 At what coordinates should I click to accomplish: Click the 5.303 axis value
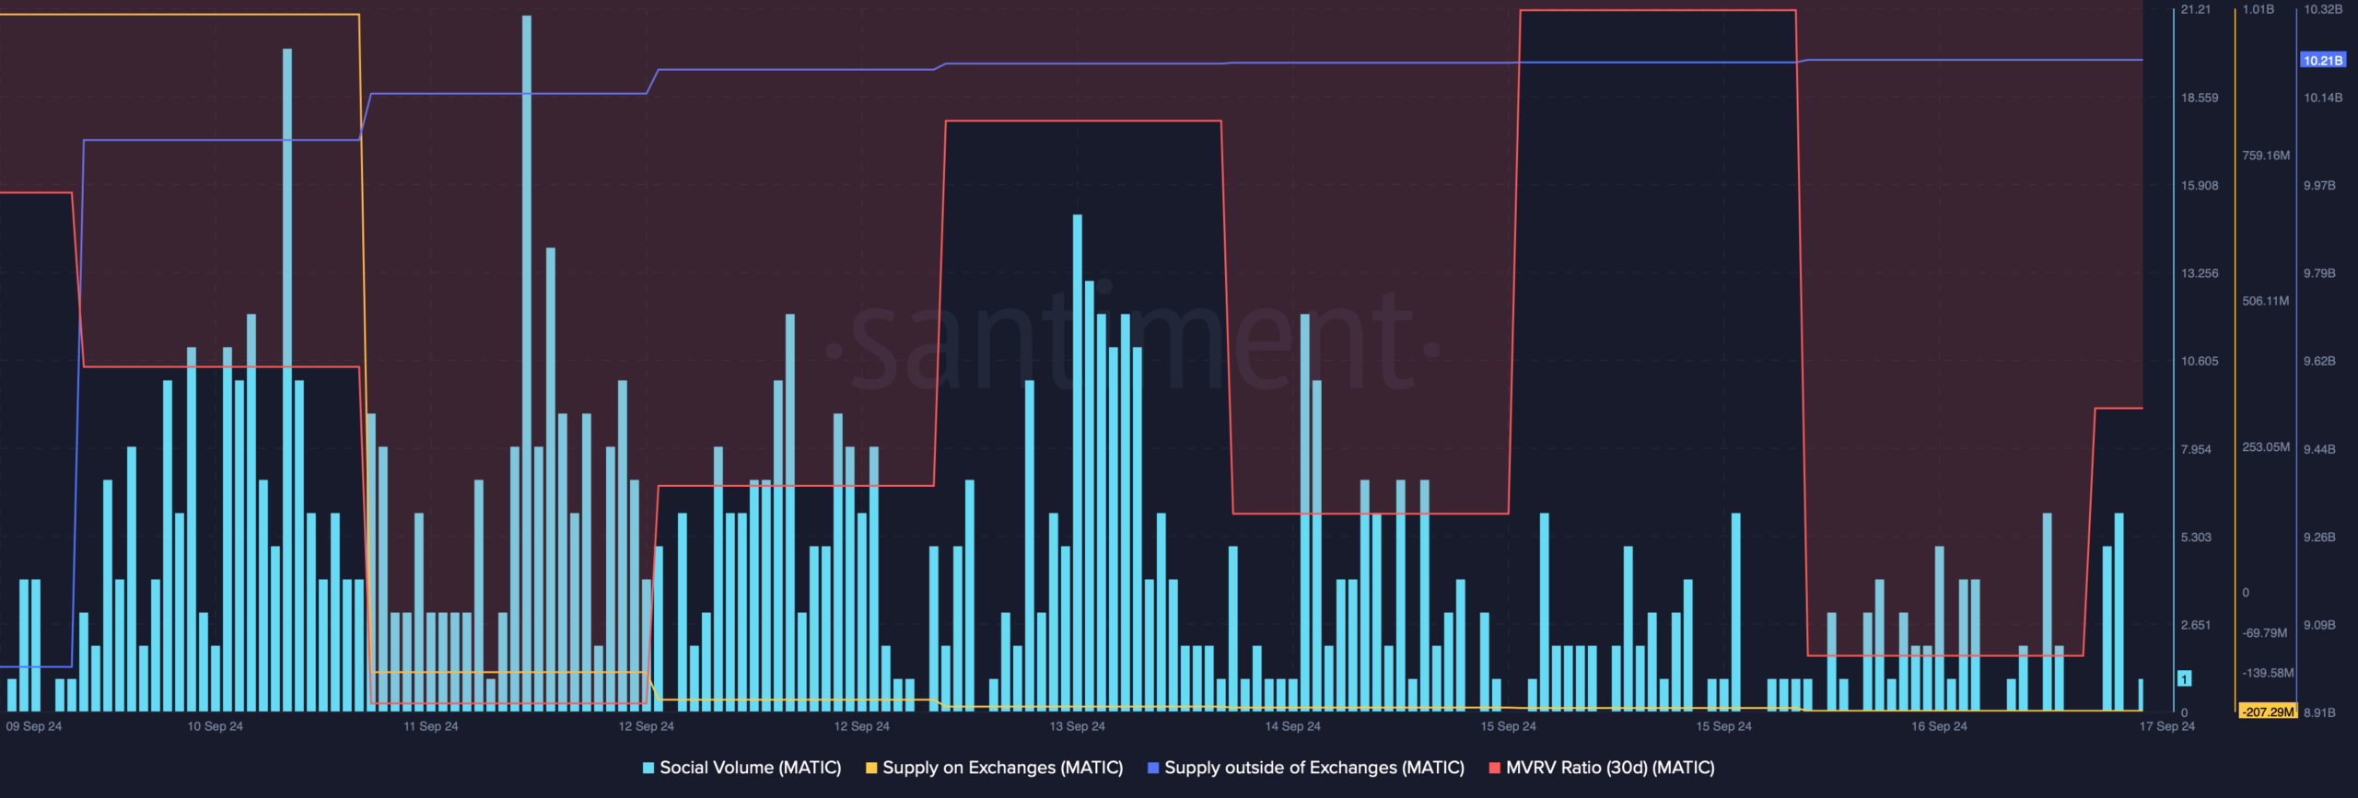coord(2196,537)
